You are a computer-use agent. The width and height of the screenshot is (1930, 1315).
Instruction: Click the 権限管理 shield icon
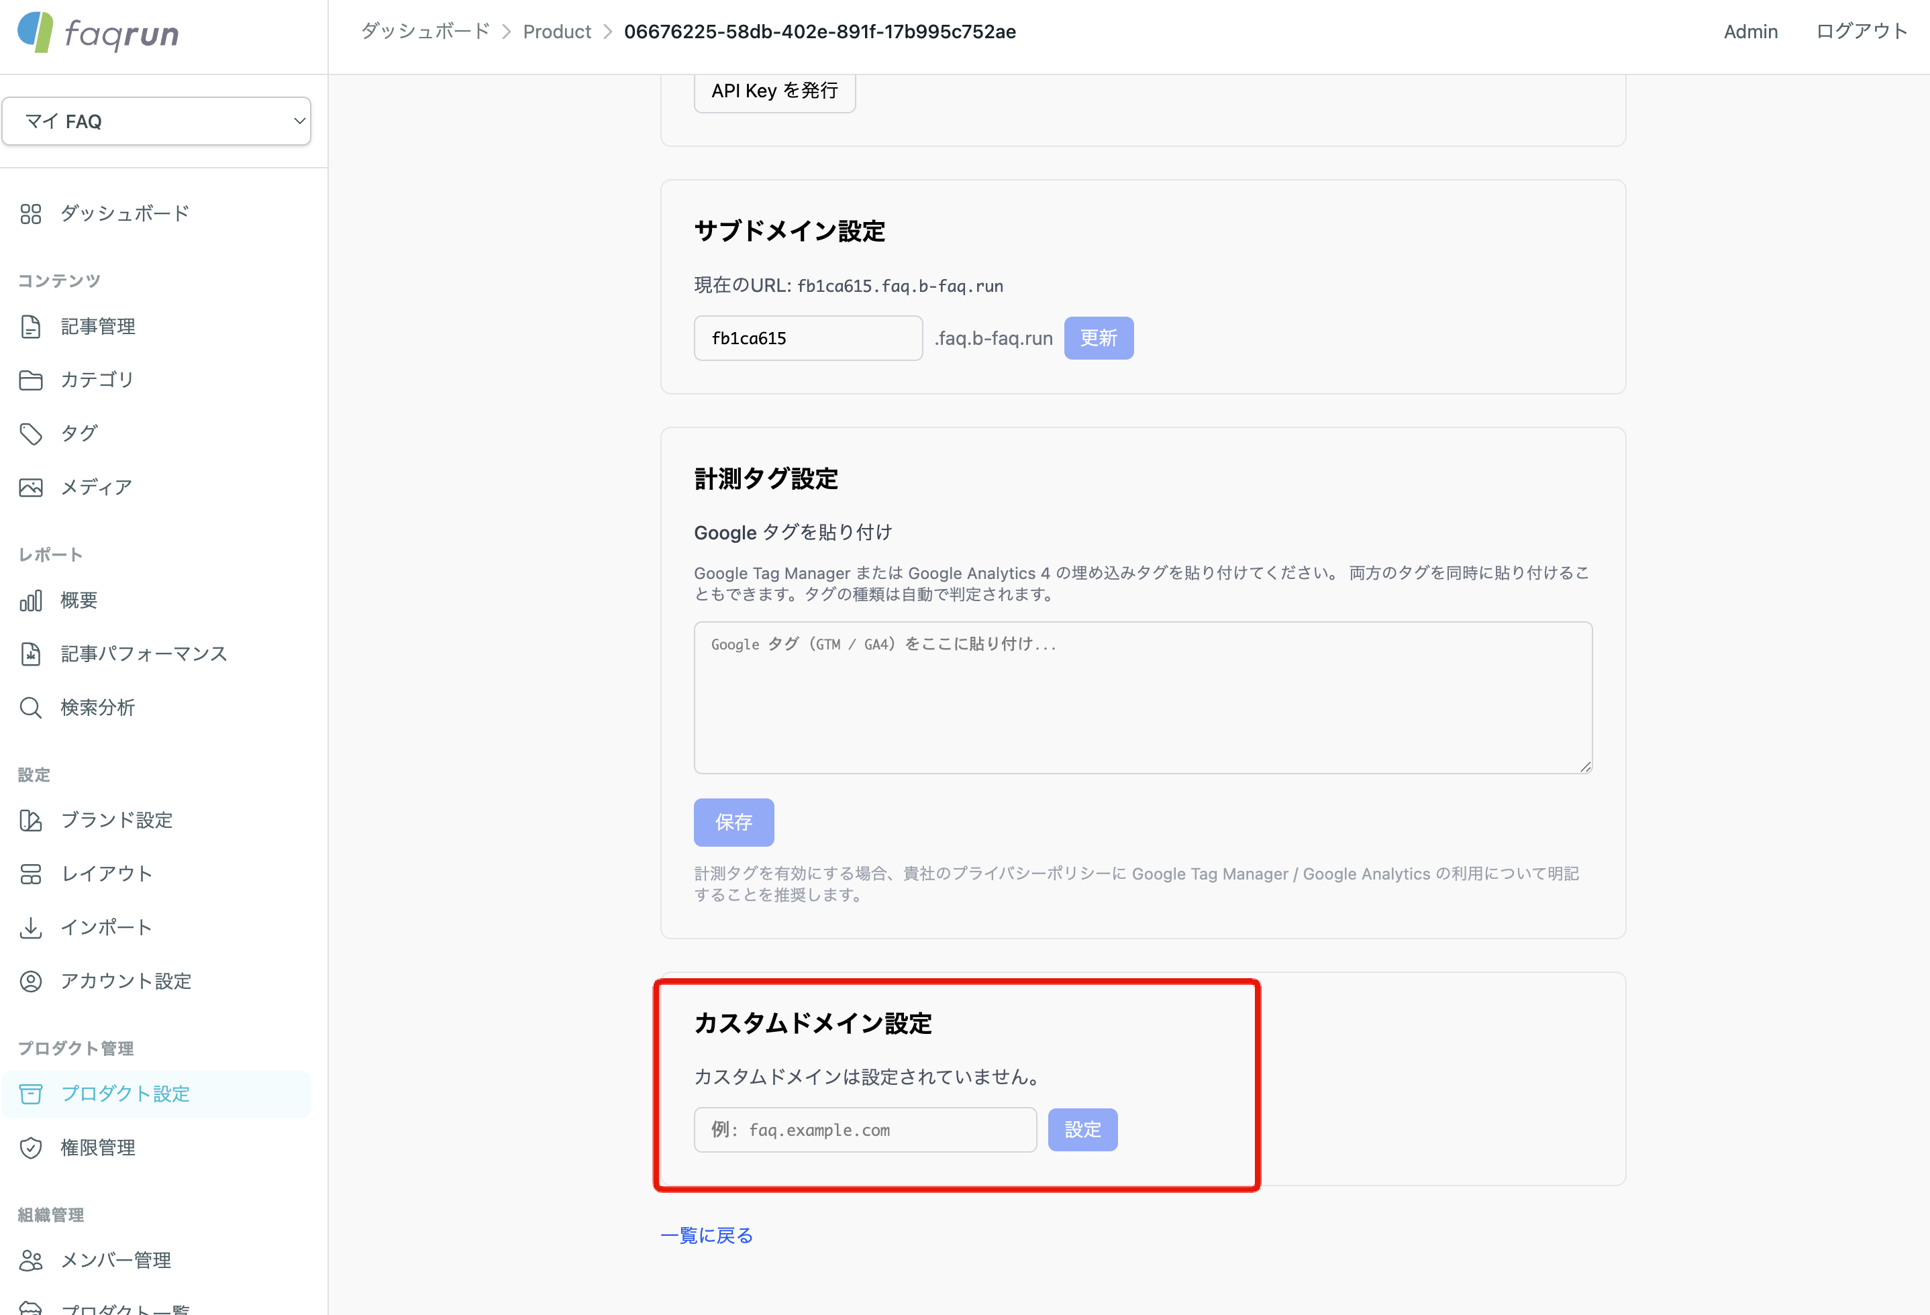(x=31, y=1147)
